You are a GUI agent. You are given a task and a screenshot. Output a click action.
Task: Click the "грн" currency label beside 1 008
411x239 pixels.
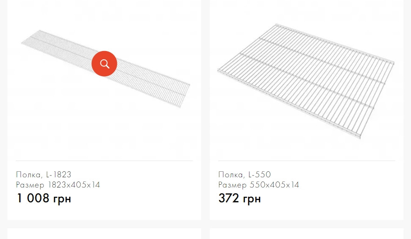[x=61, y=199]
